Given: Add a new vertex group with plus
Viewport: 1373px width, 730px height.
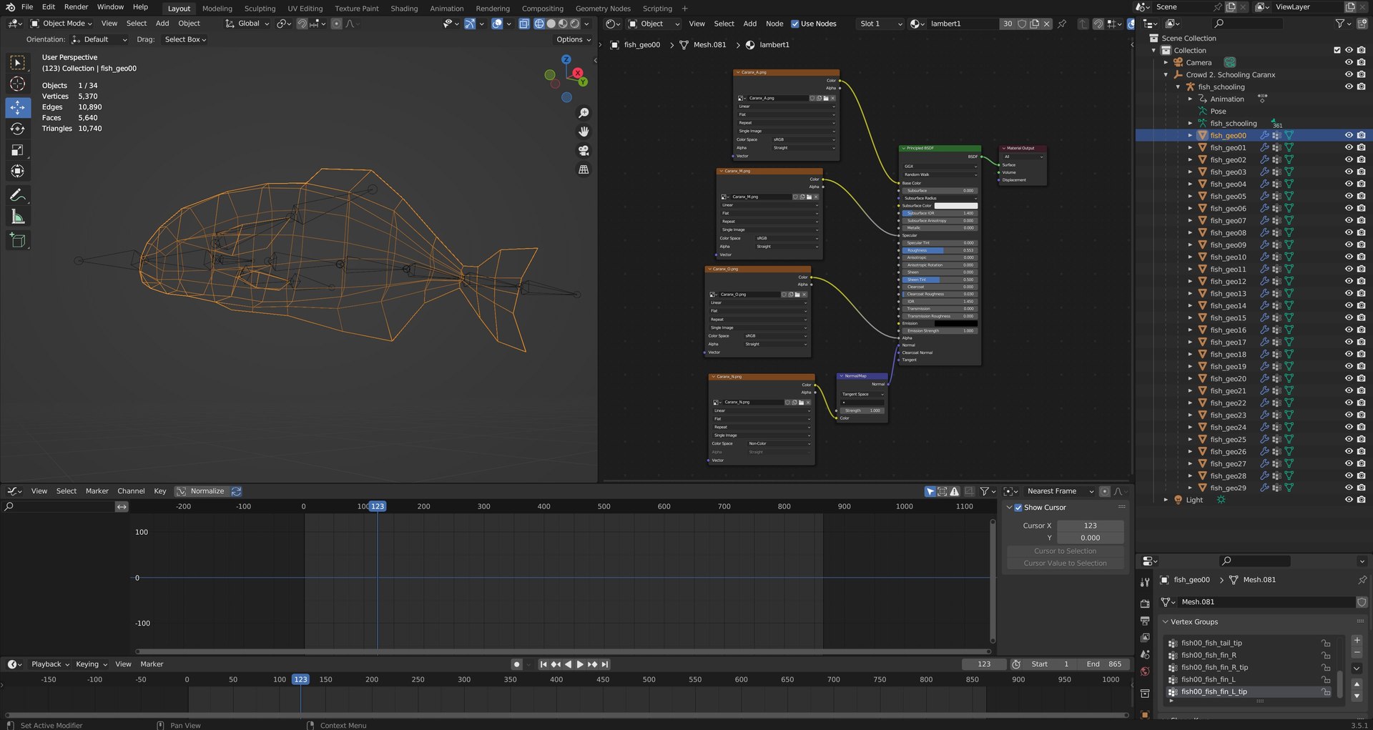Looking at the screenshot, I should pos(1357,640).
